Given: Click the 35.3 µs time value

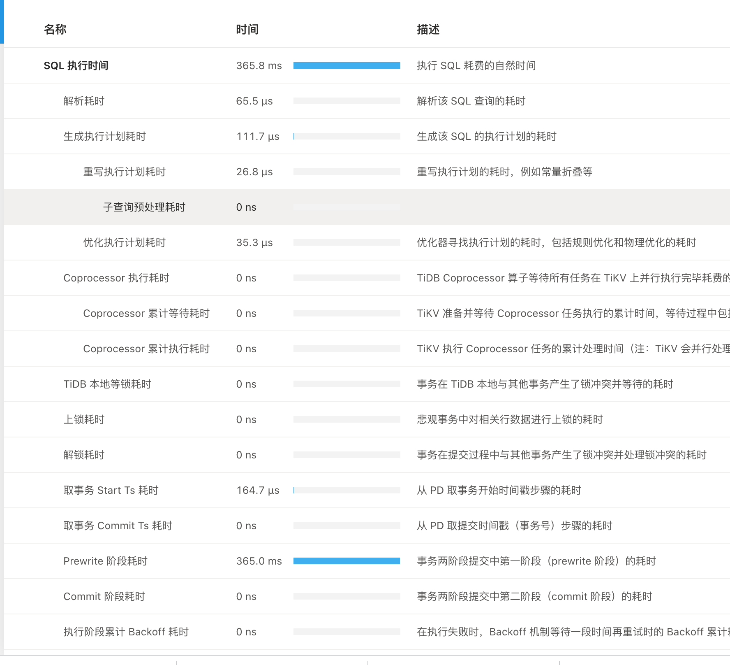Looking at the screenshot, I should click(254, 243).
